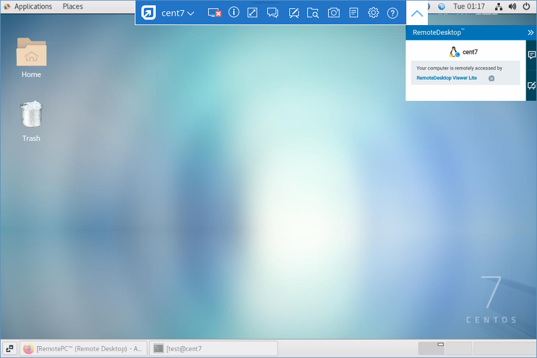Click the RemoteDesktop Viewer Lite link
The height and width of the screenshot is (358, 537).
click(x=446, y=78)
